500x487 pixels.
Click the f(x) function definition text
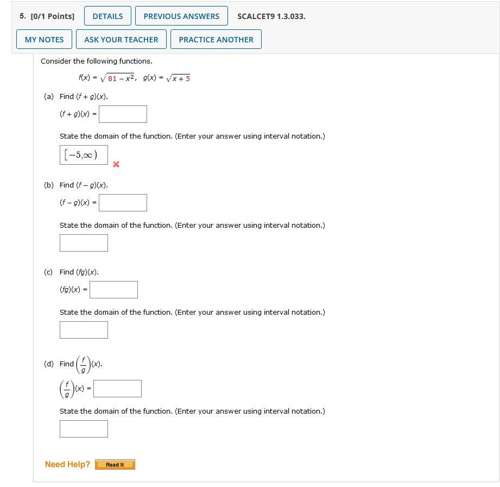pyautogui.click(x=109, y=77)
